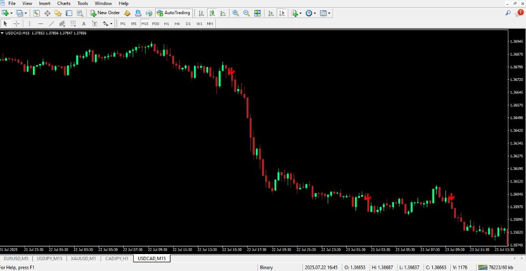Toggle chart shift

282,13
